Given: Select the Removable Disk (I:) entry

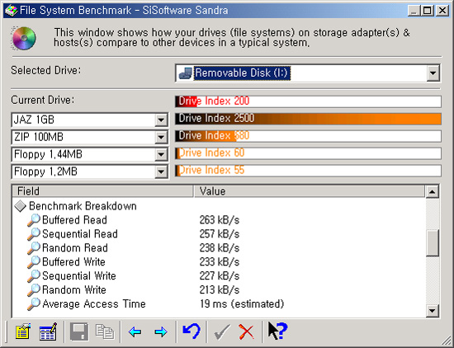Looking at the screenshot, I should 242,73.
